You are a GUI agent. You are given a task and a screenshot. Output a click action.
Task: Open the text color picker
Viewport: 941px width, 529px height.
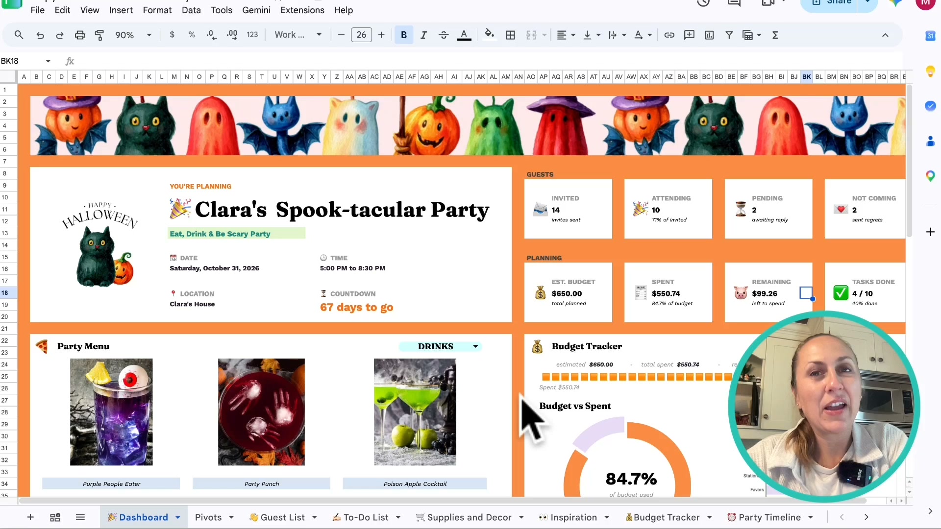point(464,35)
